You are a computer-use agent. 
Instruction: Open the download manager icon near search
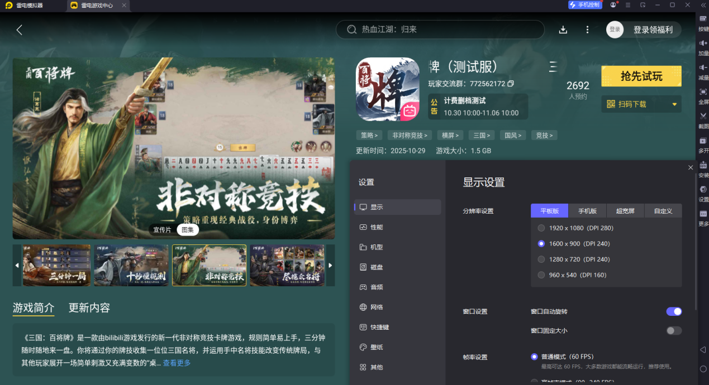coord(563,29)
